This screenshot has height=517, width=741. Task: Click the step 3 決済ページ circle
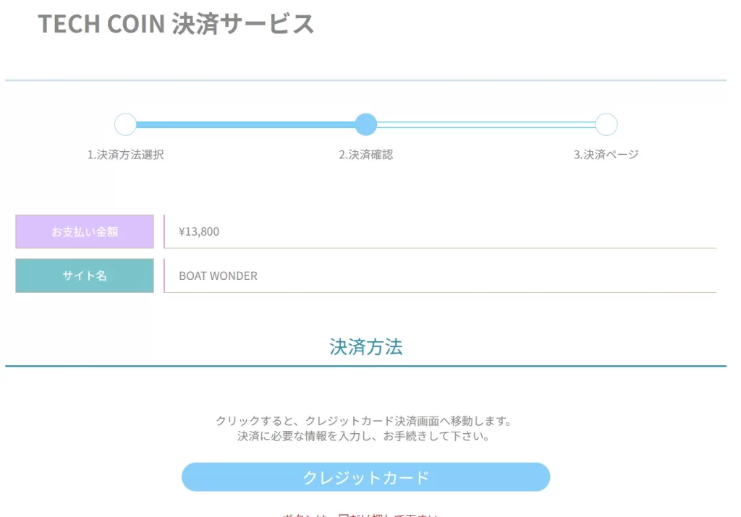[606, 124]
